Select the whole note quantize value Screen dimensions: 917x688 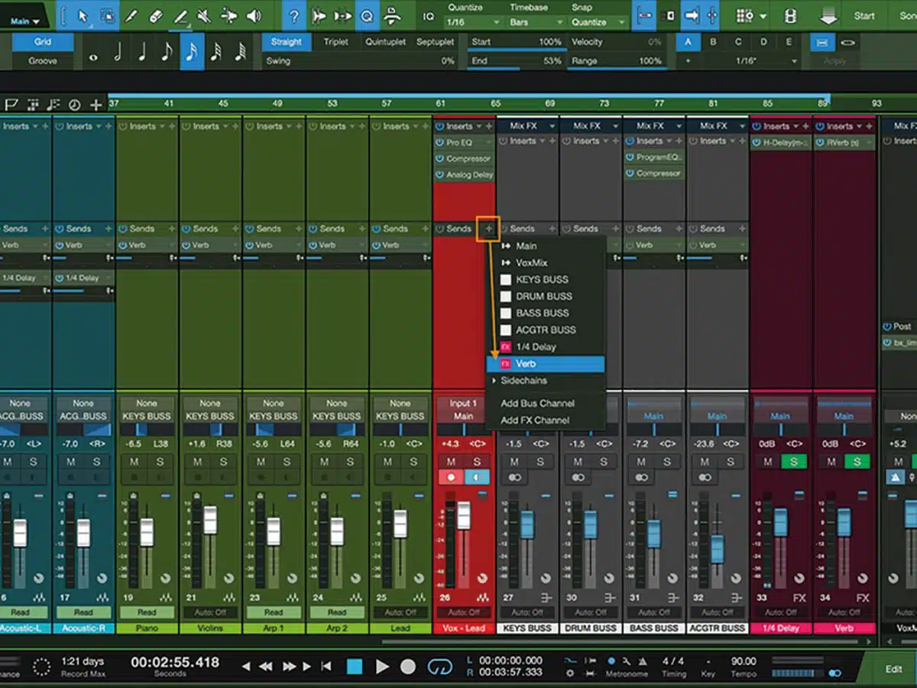[94, 56]
